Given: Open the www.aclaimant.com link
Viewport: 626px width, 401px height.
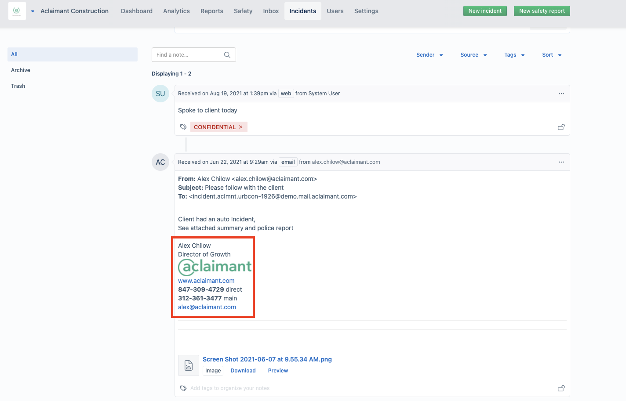Looking at the screenshot, I should tap(206, 281).
